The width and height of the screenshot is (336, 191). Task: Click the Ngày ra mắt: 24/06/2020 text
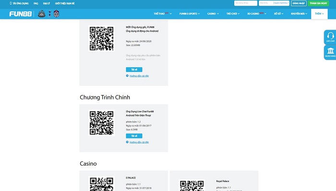139,41
